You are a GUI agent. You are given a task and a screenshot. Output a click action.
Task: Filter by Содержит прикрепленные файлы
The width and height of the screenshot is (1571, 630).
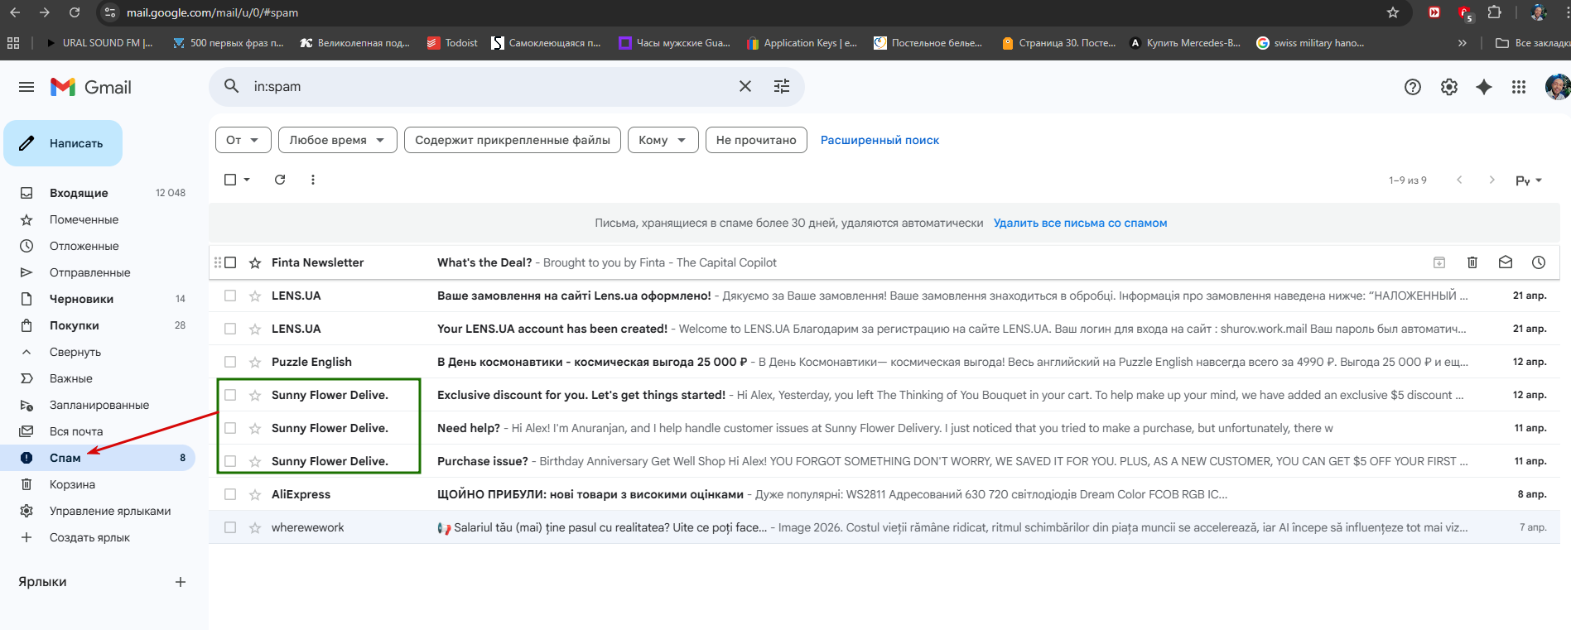513,140
